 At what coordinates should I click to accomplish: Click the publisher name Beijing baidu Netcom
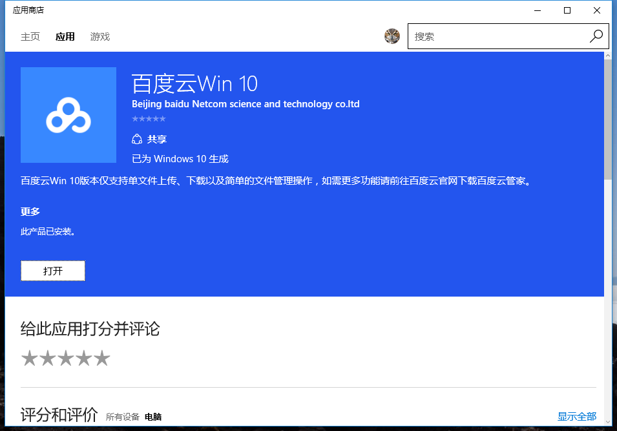point(246,104)
